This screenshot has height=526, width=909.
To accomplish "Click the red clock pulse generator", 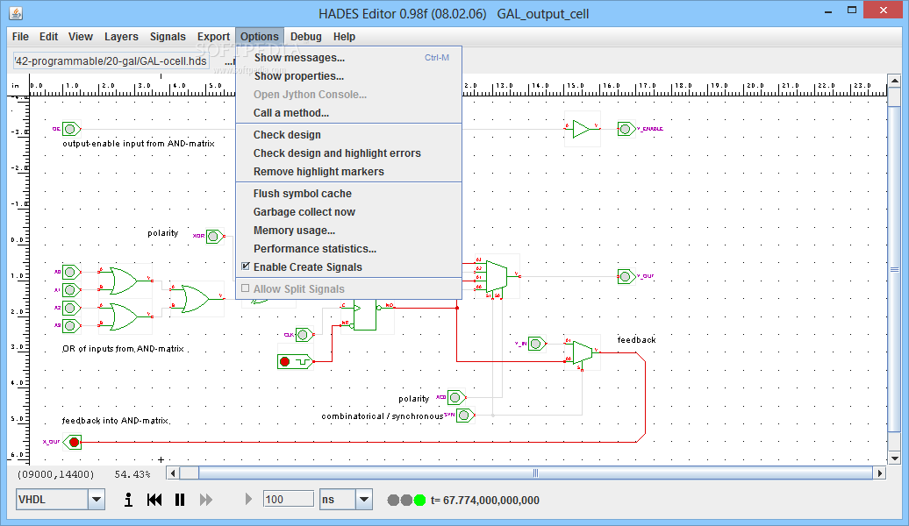I will pos(295,361).
